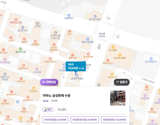Click the 엘리시아 IT타워 building icon
Viewport: 160px width, 125px height.
tap(5, 74)
